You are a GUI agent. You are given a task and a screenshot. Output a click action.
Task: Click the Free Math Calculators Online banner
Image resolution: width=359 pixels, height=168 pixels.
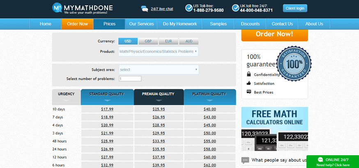pos(274,129)
